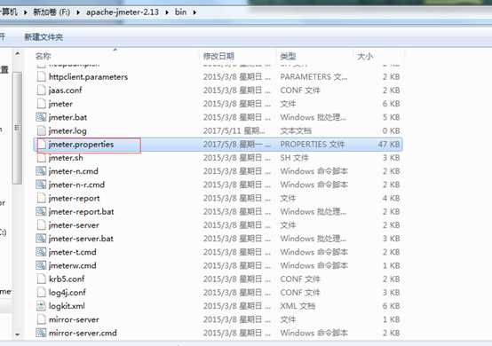Click the jmeter-t.cmd script icon
Screen dimensions: 492x346
(x=41, y=252)
